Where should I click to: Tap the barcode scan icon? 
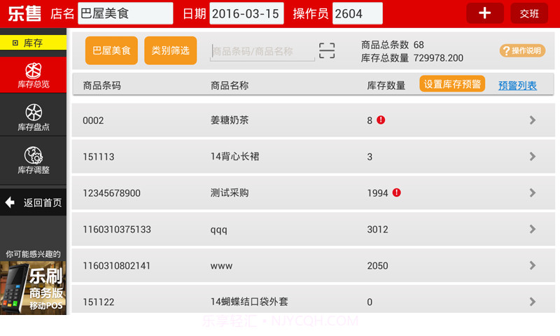pyautogui.click(x=327, y=50)
